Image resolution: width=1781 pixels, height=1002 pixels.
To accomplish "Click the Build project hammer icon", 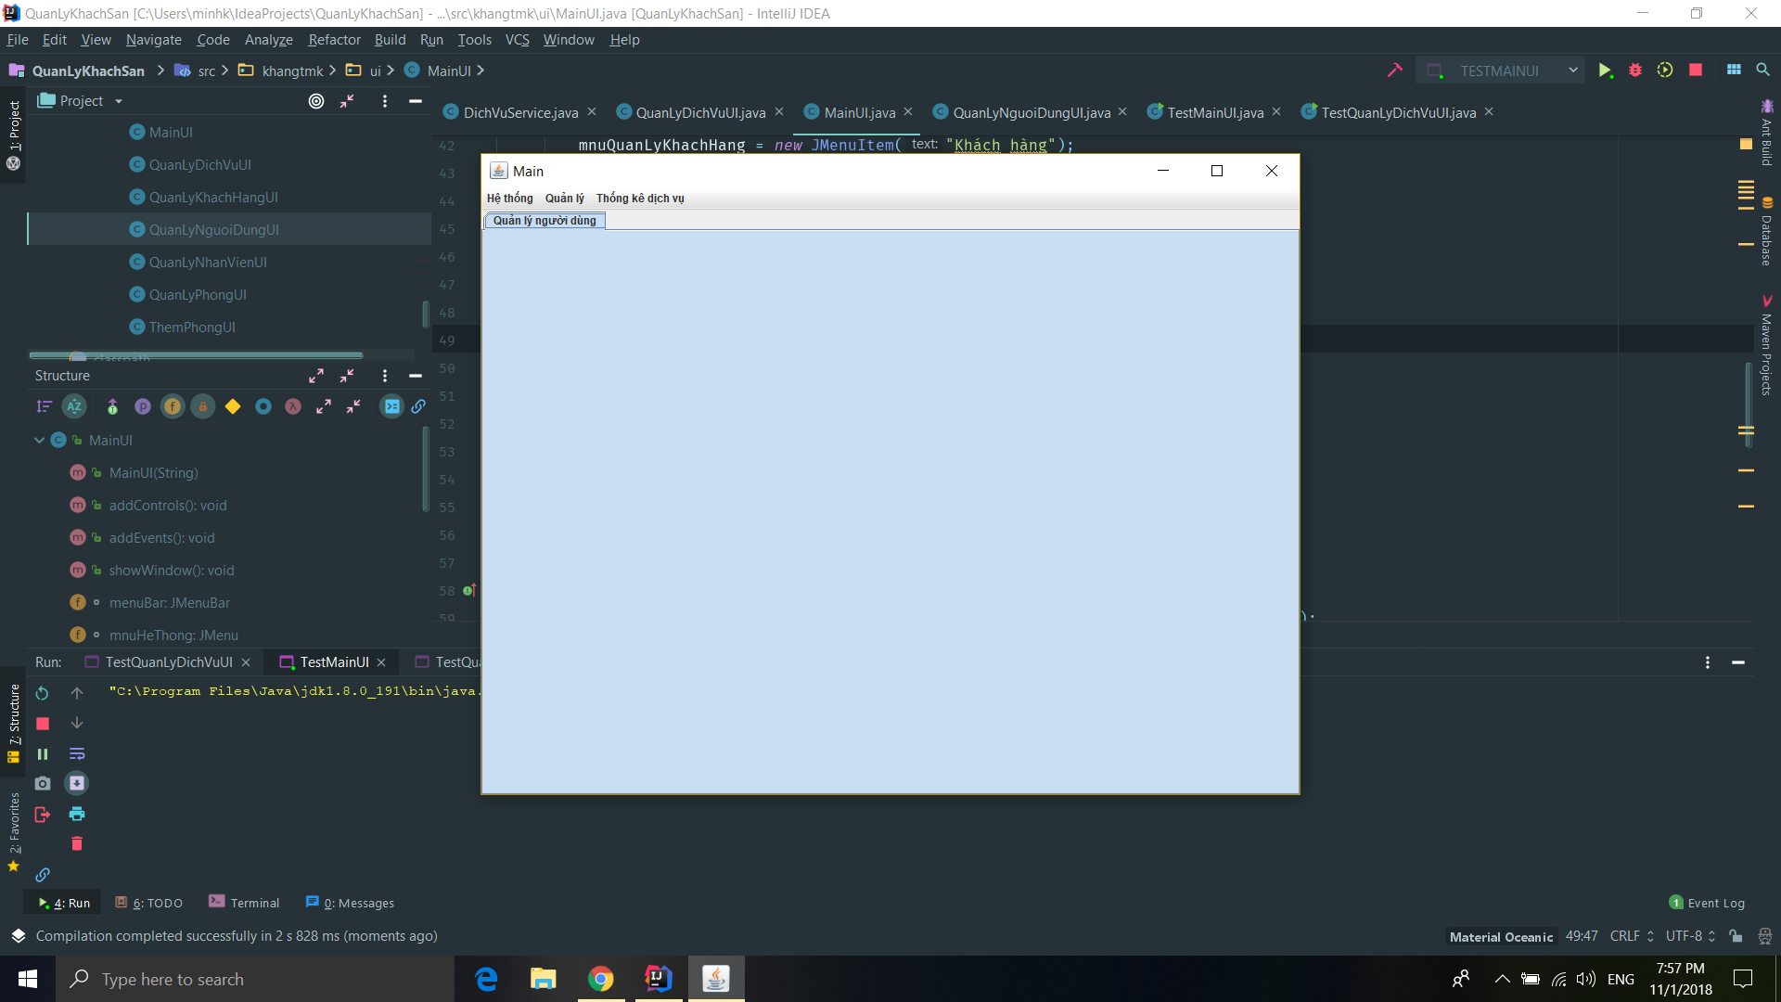I will (1394, 71).
